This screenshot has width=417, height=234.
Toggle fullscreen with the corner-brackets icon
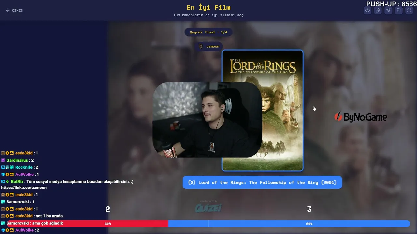[409, 10]
